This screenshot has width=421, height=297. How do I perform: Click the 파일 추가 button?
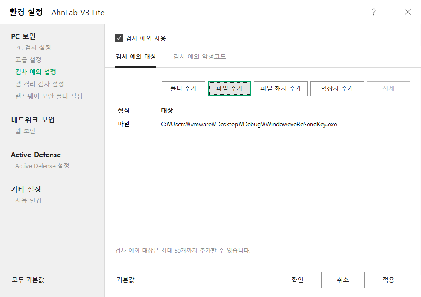click(229, 88)
